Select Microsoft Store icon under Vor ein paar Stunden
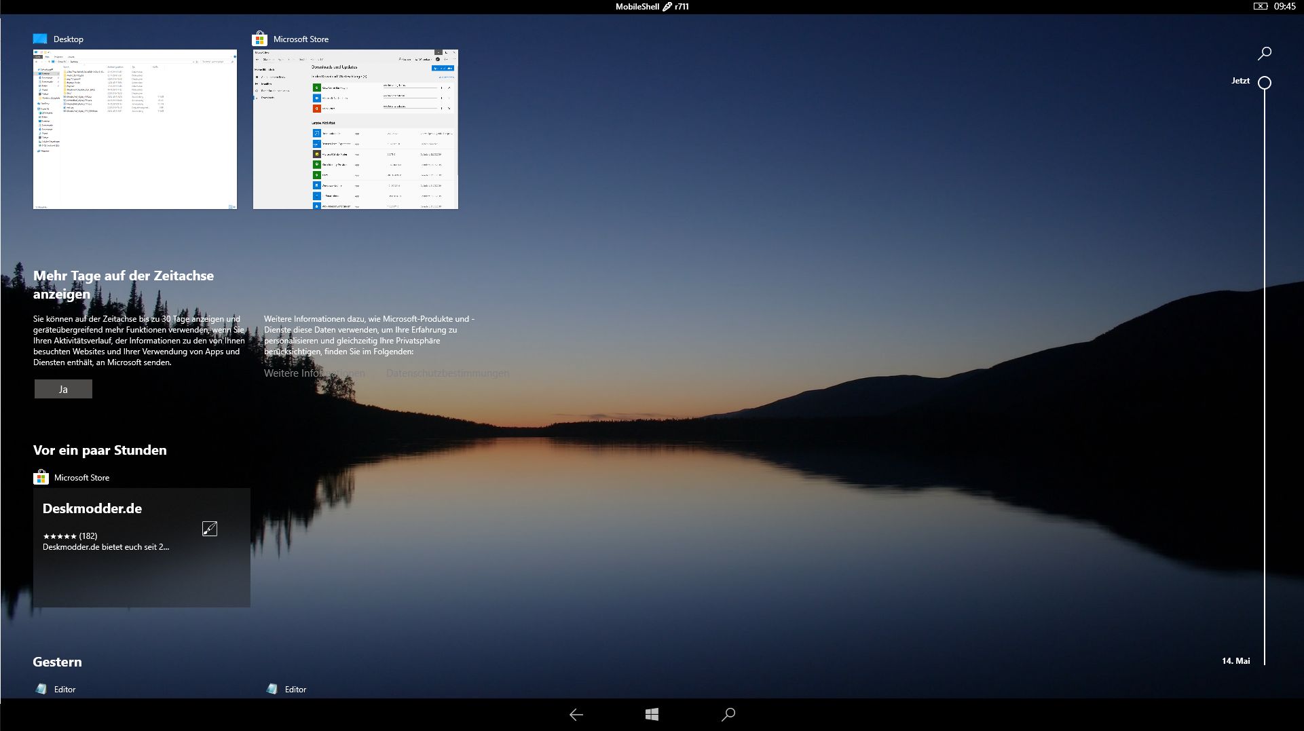The image size is (1304, 731). [41, 477]
